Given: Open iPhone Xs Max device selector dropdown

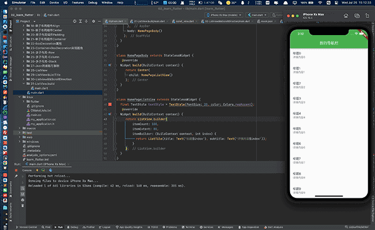Looking at the screenshot, I should 224,15.
